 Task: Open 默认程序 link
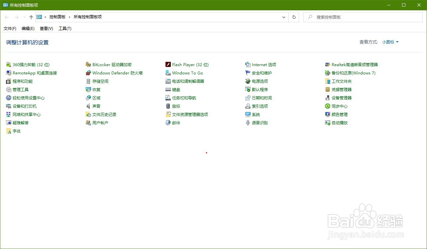click(260, 89)
